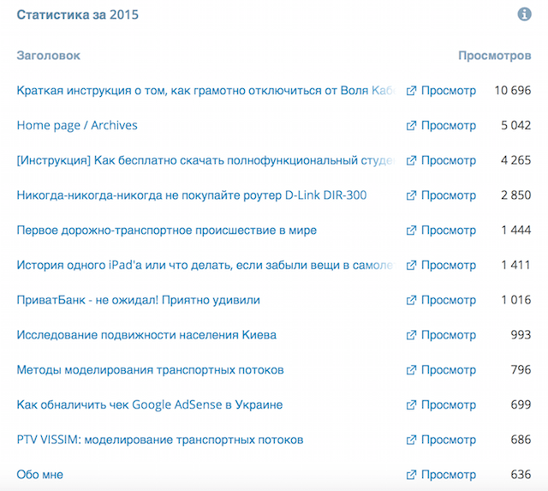Click external-link icon in the PTV VISSIM row
This screenshot has width=548, height=491.
point(411,440)
